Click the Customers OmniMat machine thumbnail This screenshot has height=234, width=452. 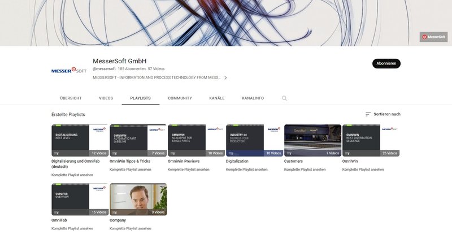[313, 141]
